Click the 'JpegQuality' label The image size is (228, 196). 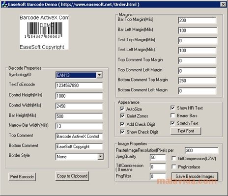(x=126, y=157)
